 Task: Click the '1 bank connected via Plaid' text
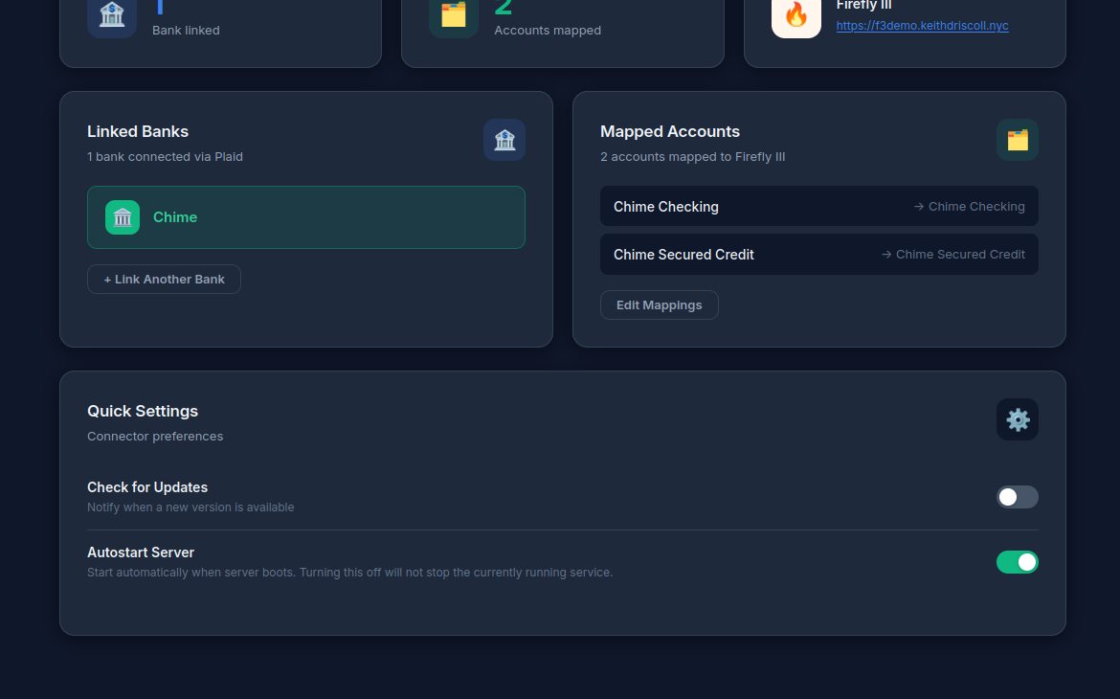point(165,156)
